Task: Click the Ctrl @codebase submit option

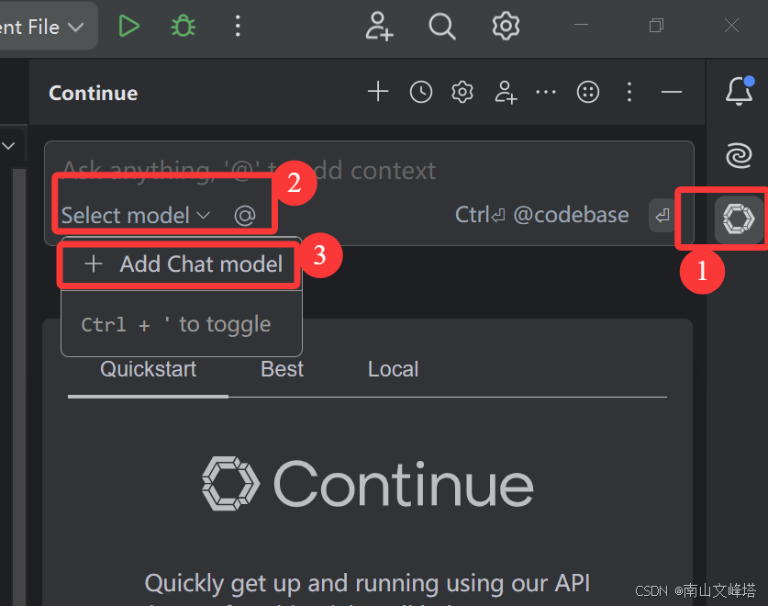Action: click(x=541, y=215)
